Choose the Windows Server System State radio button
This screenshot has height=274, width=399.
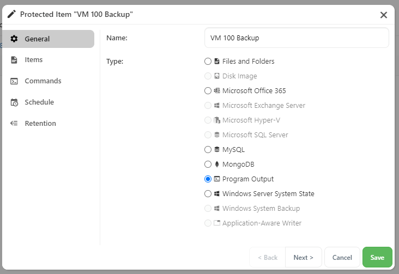point(208,193)
